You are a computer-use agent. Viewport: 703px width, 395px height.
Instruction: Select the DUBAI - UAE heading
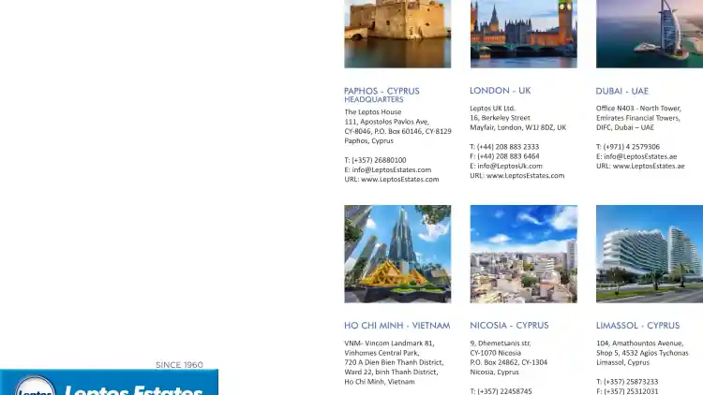click(x=621, y=91)
